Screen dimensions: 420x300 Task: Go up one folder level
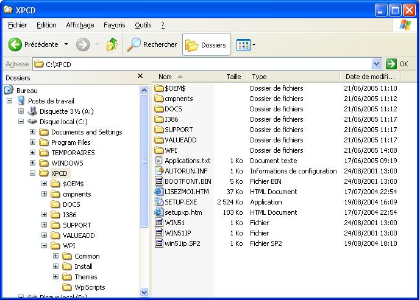click(x=112, y=44)
